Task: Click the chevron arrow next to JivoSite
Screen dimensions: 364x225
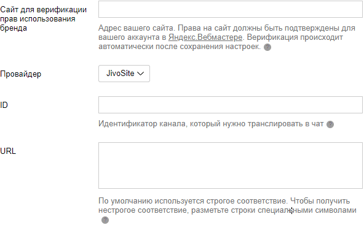Action: tap(140, 74)
